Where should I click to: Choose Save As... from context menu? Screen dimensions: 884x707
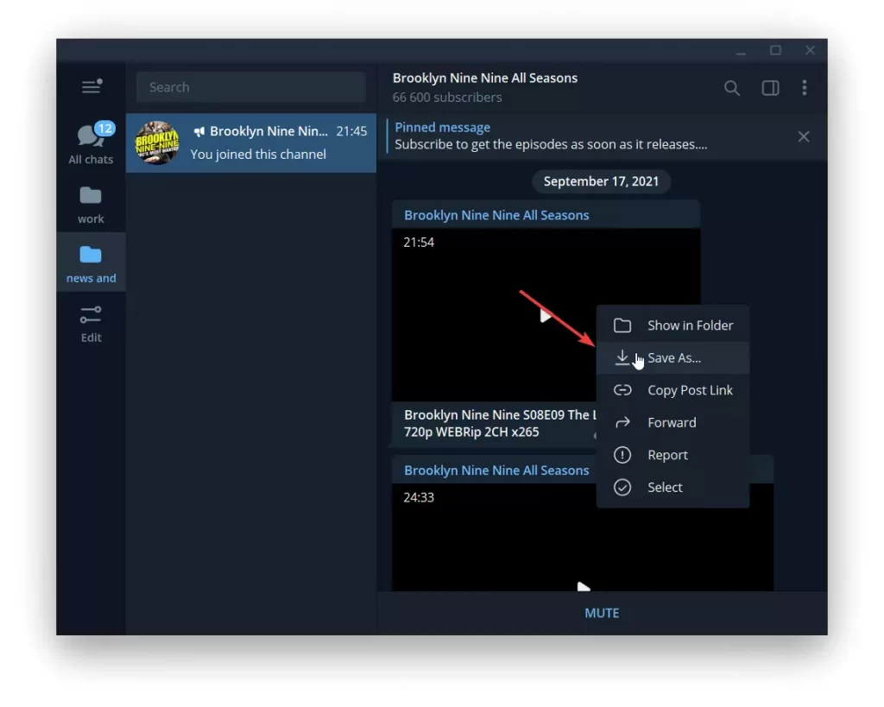(672, 357)
